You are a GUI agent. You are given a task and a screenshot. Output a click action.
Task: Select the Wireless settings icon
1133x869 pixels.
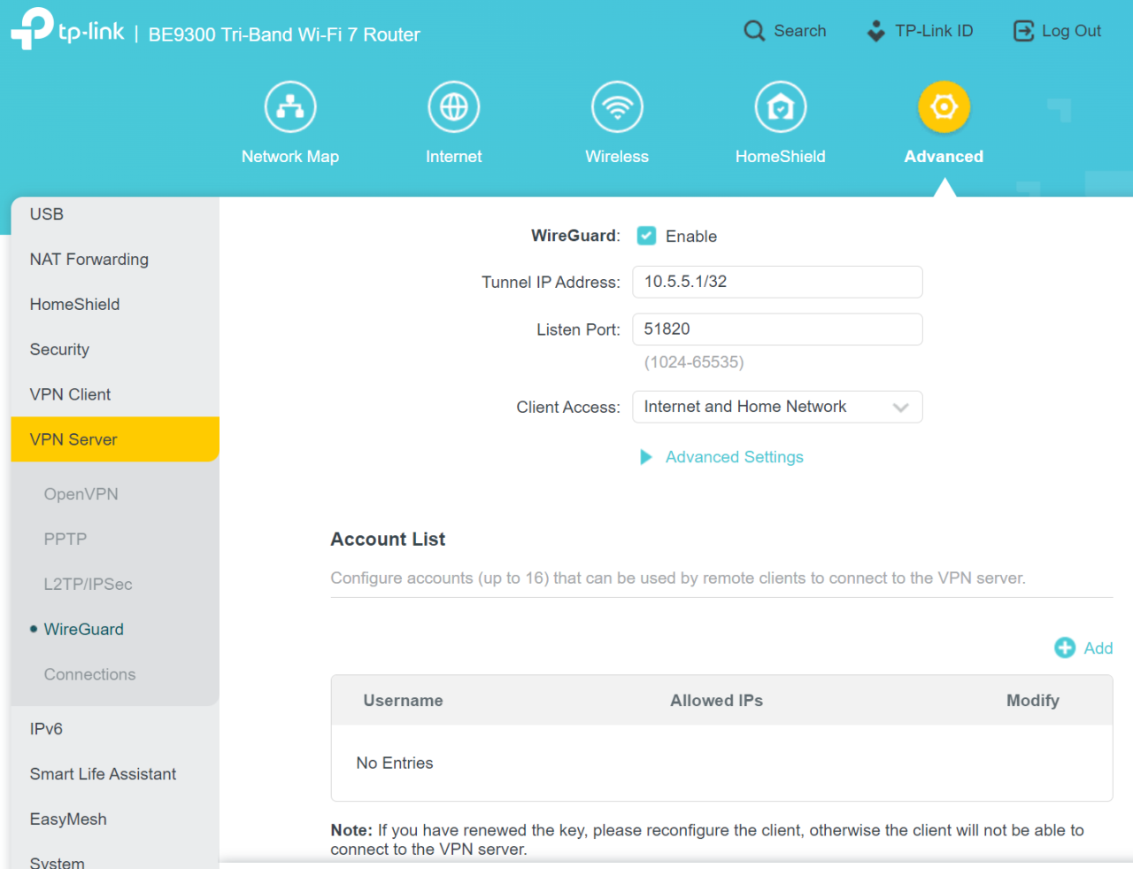click(617, 106)
